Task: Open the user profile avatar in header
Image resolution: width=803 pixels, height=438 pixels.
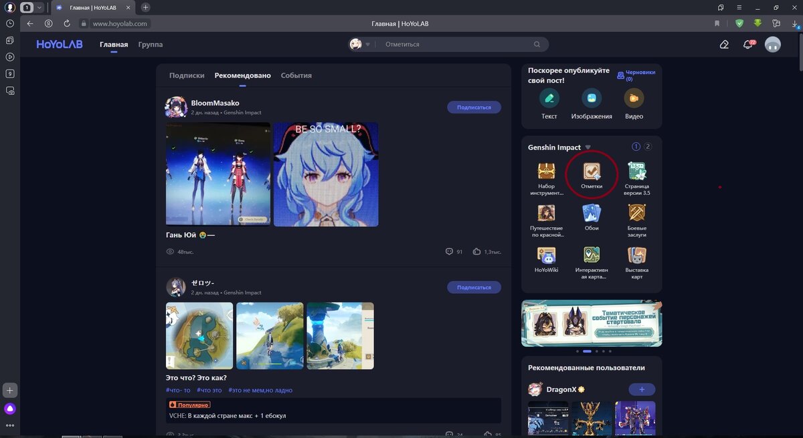Action: (x=773, y=45)
